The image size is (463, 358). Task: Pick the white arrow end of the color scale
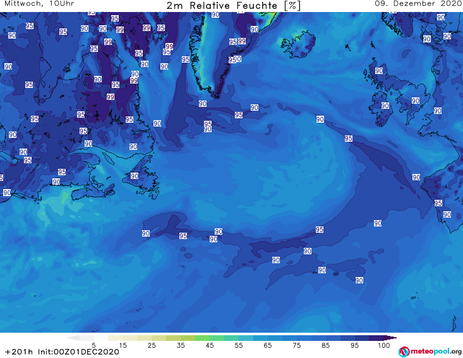click(x=73, y=338)
